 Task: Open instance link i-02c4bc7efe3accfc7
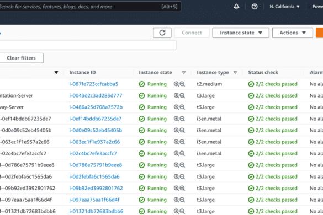tap(93, 153)
